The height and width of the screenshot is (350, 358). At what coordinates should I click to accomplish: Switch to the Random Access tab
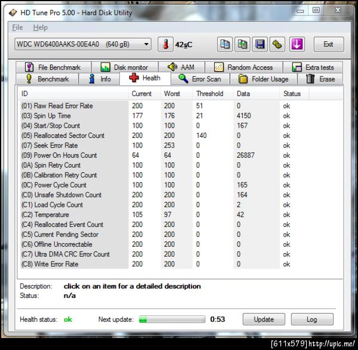[244, 67]
